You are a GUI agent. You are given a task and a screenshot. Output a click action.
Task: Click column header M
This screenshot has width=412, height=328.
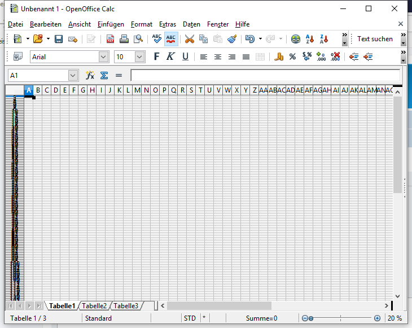[x=137, y=90]
